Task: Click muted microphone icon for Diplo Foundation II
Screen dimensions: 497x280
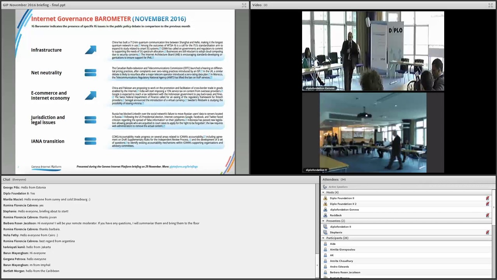Action: [488, 198]
